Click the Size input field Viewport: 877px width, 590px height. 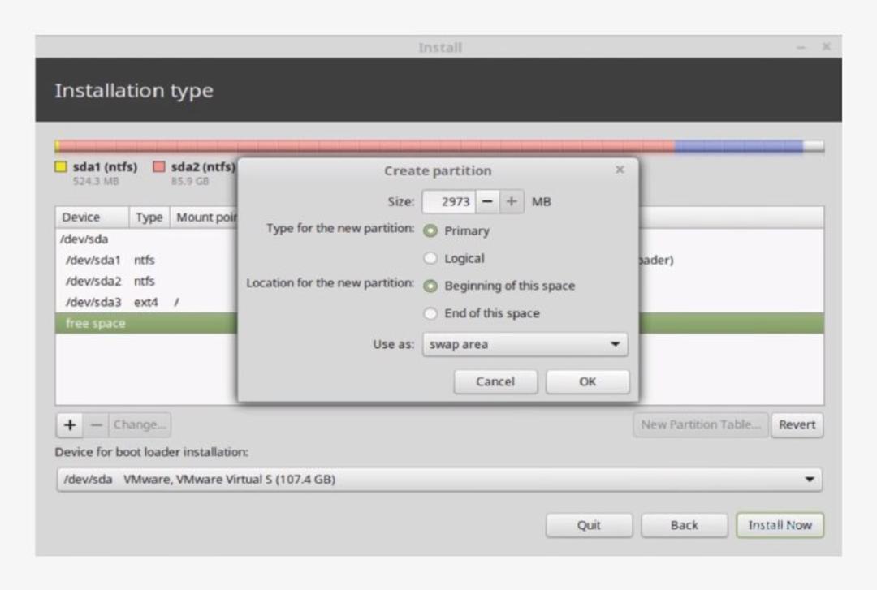[448, 202]
